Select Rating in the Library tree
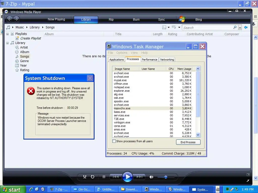Viewport: 258px width, 193px height. [x=24, y=70]
